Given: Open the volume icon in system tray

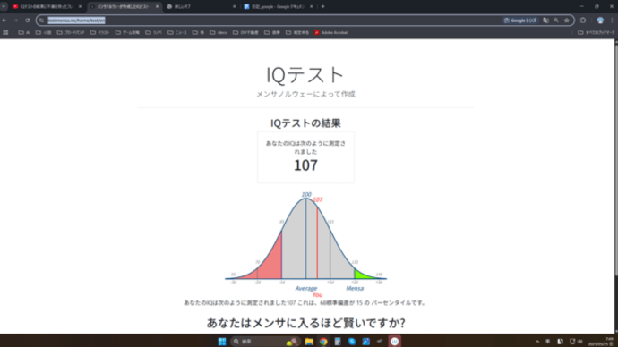Looking at the screenshot, I should point(580,342).
